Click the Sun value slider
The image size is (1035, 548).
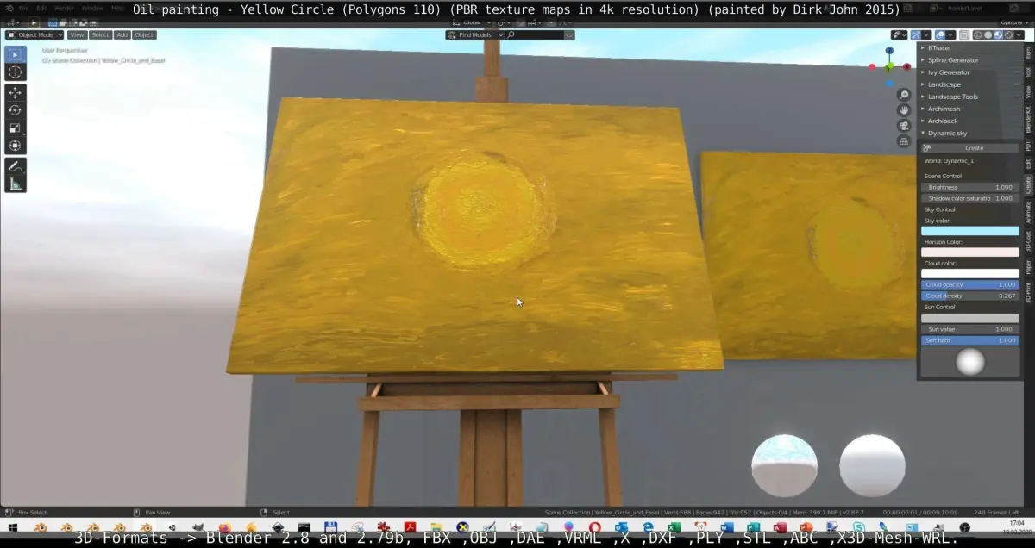[970, 329]
